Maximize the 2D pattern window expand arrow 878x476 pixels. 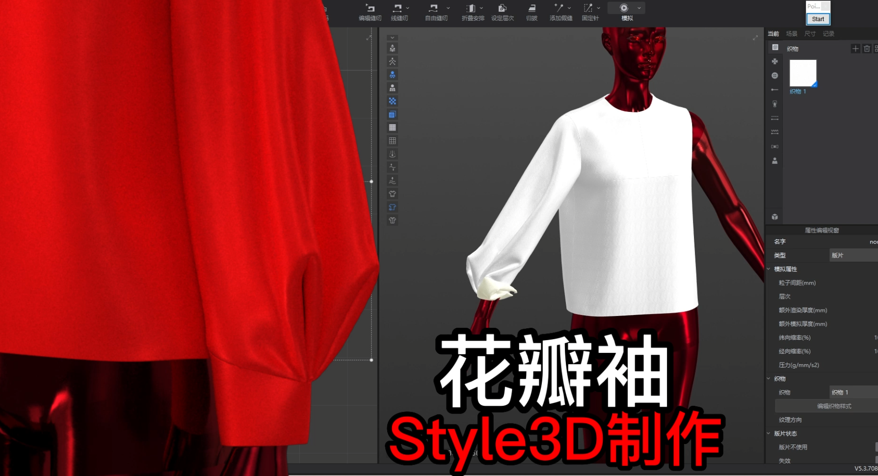coord(369,38)
